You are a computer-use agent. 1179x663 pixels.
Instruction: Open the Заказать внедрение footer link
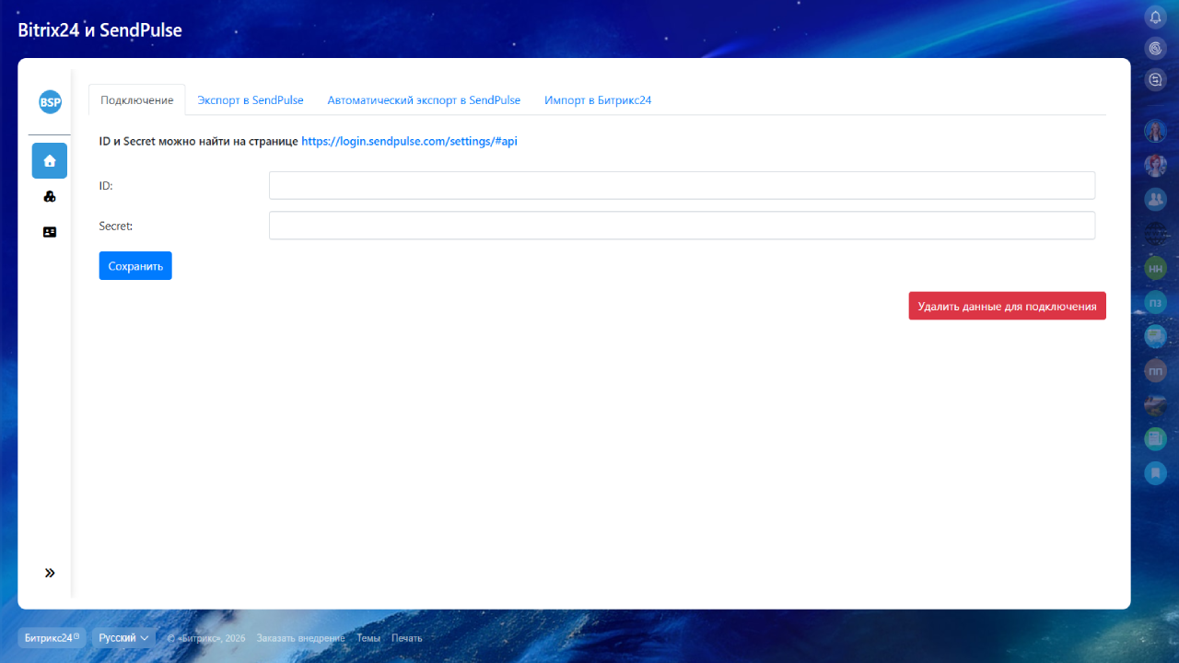(x=301, y=638)
